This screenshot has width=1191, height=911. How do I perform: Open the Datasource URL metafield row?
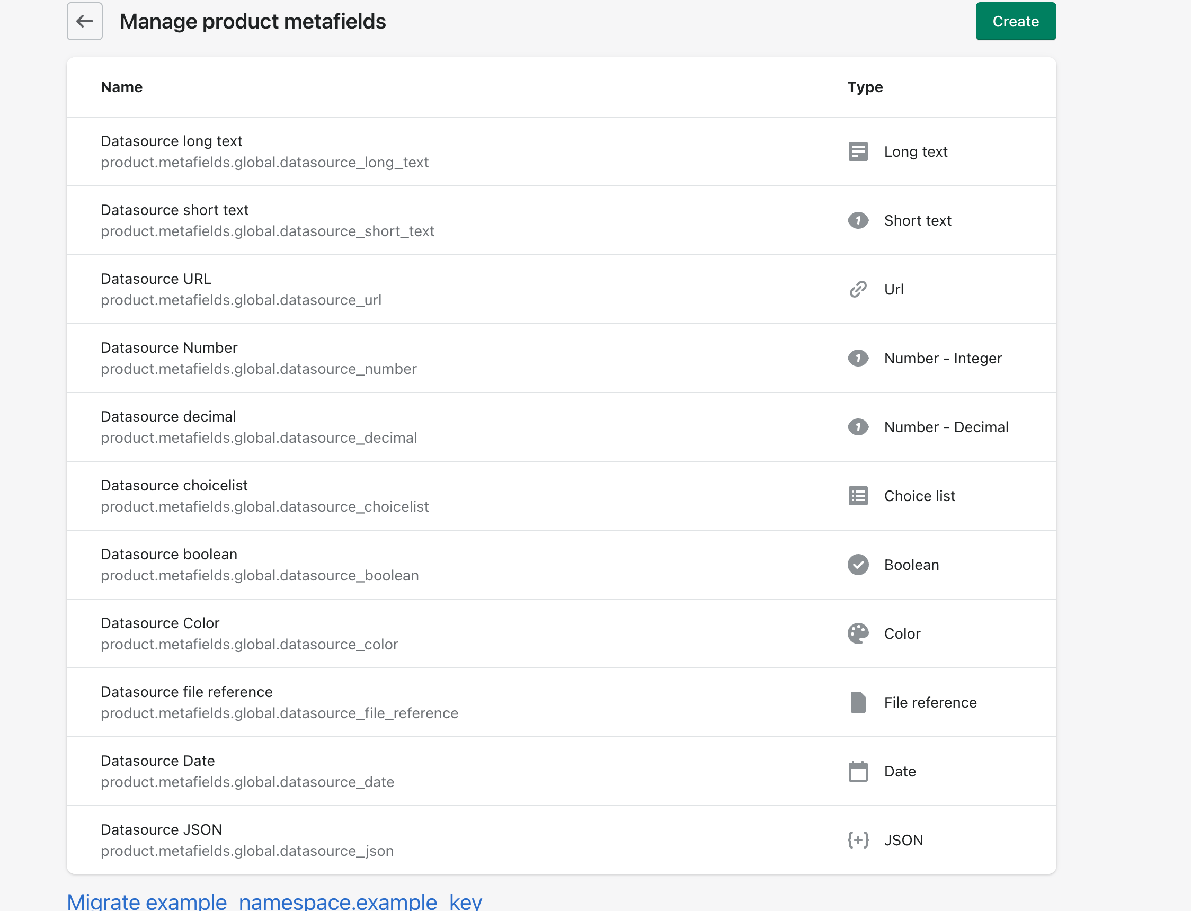(x=156, y=279)
